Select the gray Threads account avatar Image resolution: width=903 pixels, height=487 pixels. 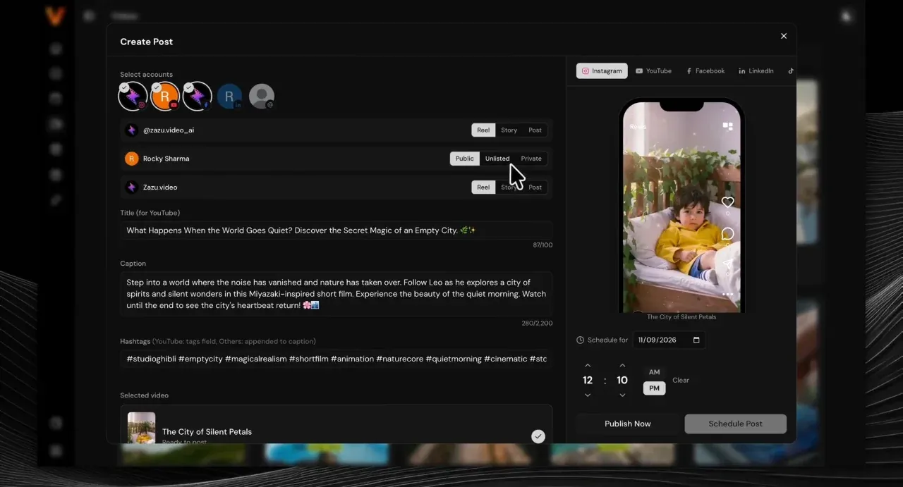[262, 96]
